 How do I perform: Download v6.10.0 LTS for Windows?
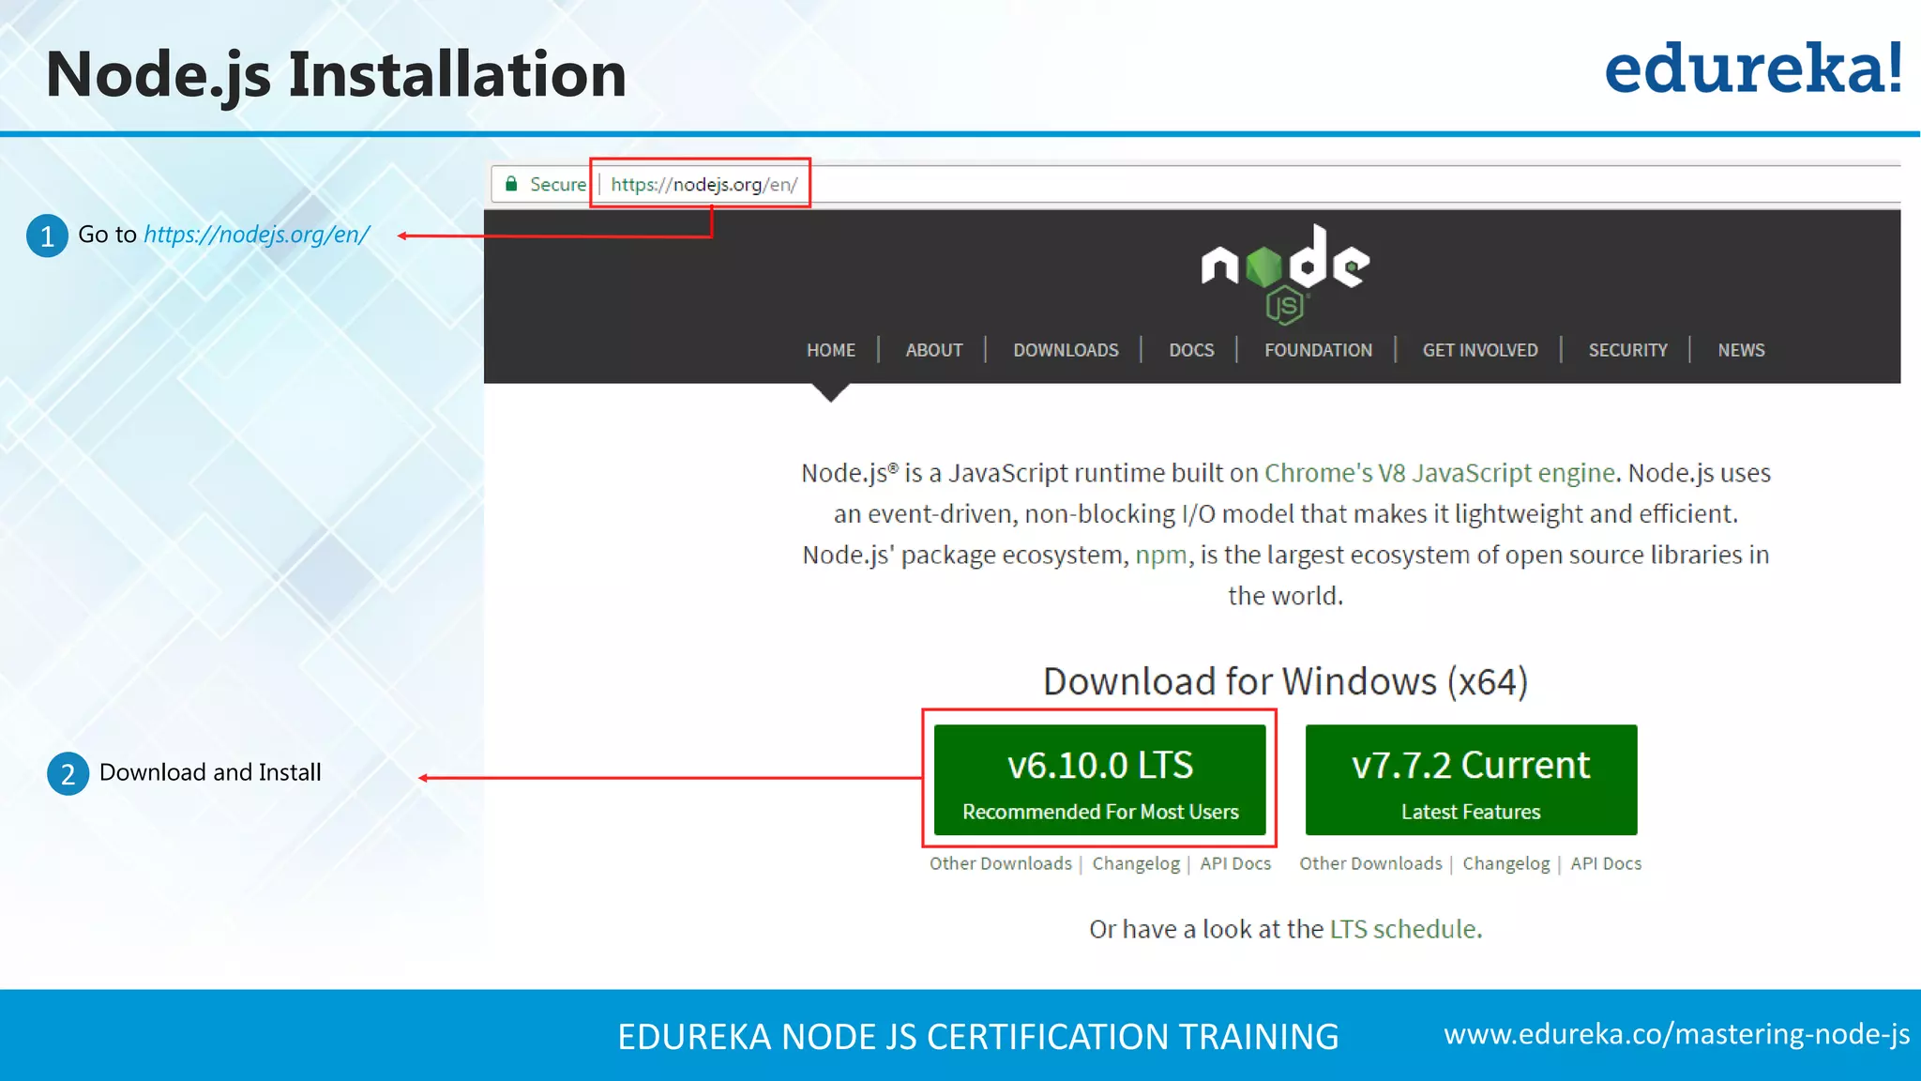[1099, 780]
